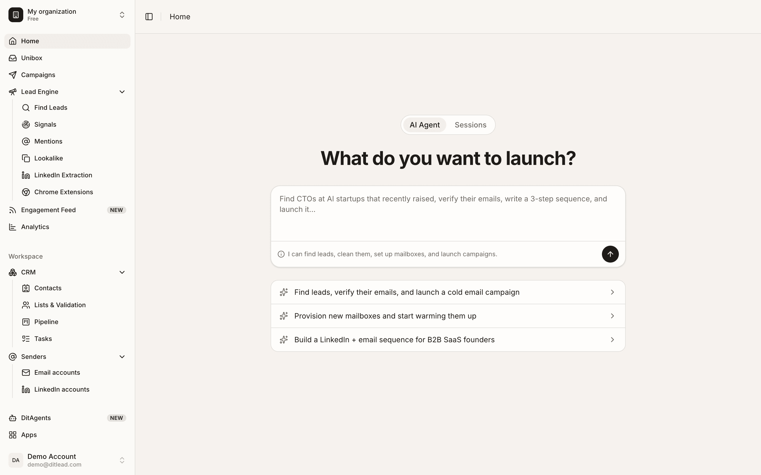Click the info icon in prompt box
Viewport: 761px width, 475px height.
pyautogui.click(x=281, y=254)
